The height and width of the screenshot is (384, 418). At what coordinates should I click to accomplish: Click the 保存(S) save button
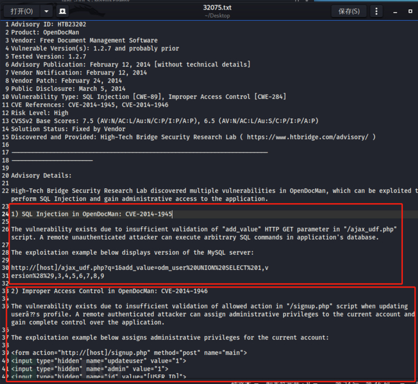tap(348, 11)
